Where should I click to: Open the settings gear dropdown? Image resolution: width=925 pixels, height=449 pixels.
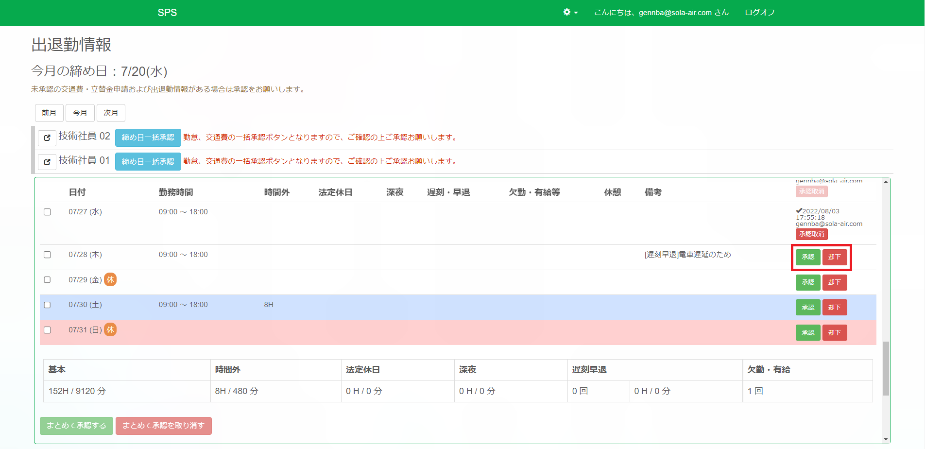coord(570,12)
